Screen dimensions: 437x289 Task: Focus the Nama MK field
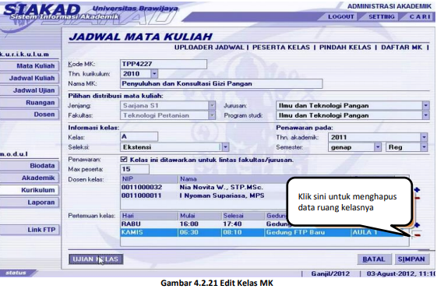[221, 83]
